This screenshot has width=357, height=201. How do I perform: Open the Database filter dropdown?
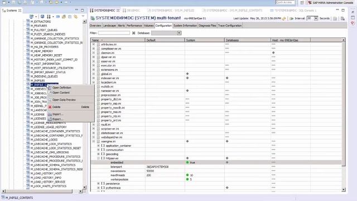point(179,33)
